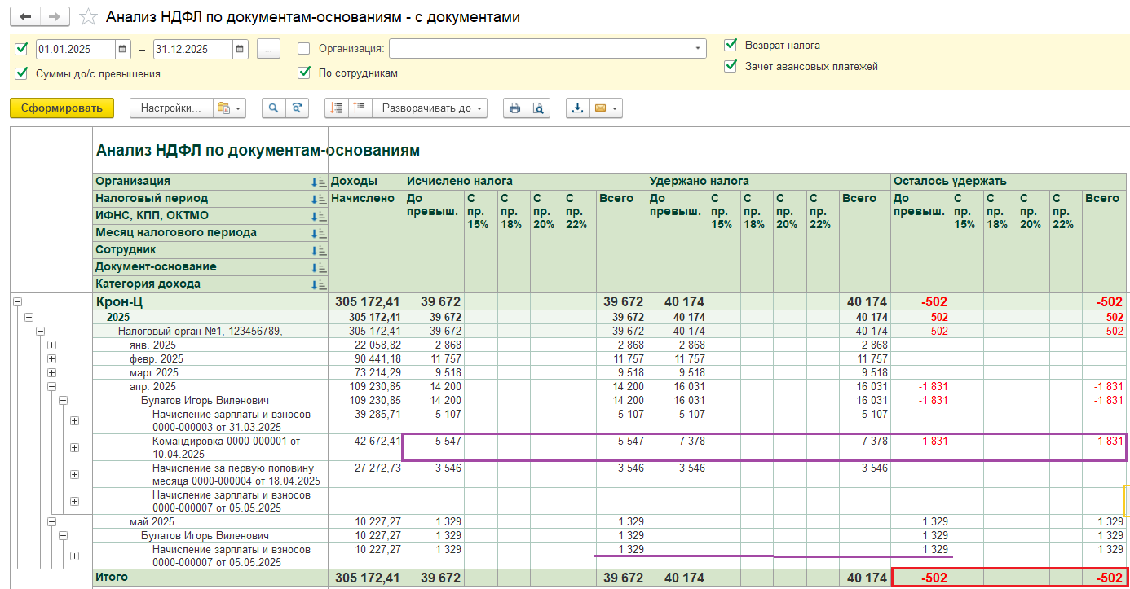The height and width of the screenshot is (589, 1130).
Task: Click the send by email envelope icon
Action: (601, 108)
